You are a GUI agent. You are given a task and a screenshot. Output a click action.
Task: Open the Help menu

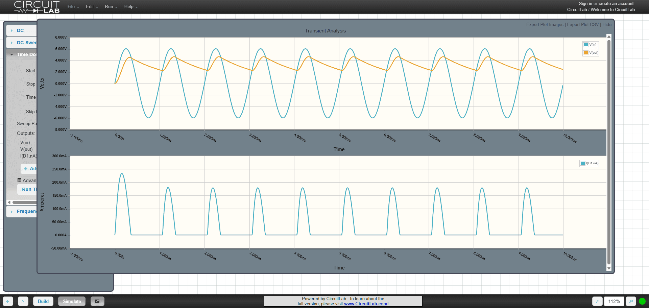click(x=131, y=7)
